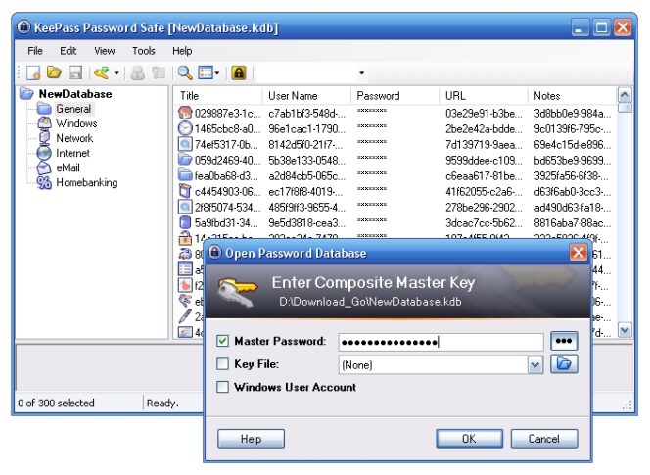Open the View menu

(x=105, y=51)
